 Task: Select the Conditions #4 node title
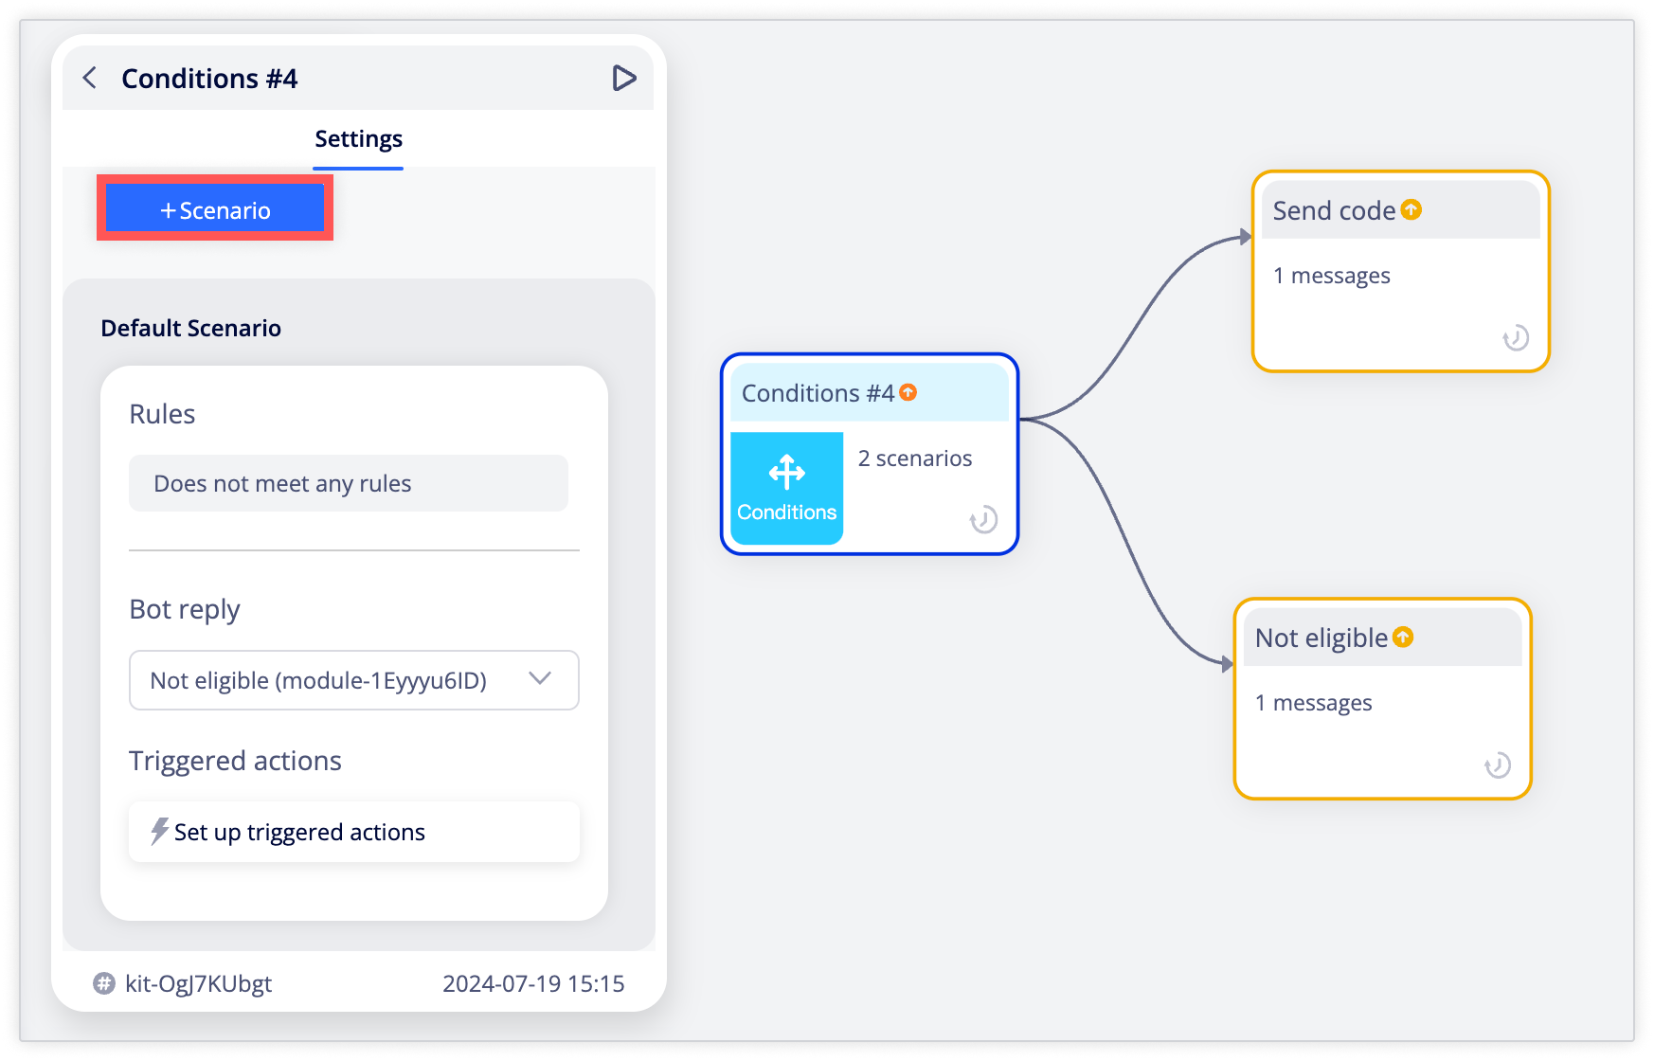pyautogui.click(x=818, y=392)
